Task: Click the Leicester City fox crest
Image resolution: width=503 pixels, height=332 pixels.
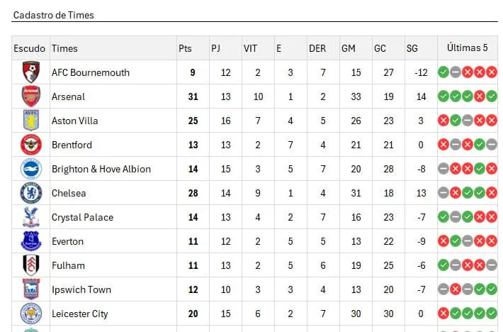Action: [x=30, y=314]
